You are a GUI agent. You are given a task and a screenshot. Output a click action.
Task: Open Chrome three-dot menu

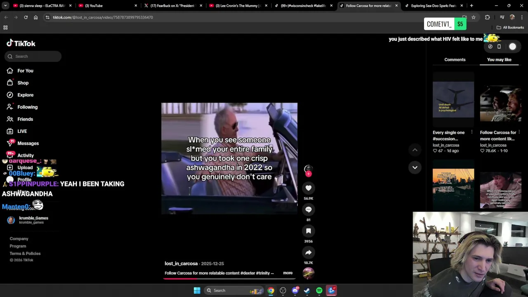click(x=522, y=17)
